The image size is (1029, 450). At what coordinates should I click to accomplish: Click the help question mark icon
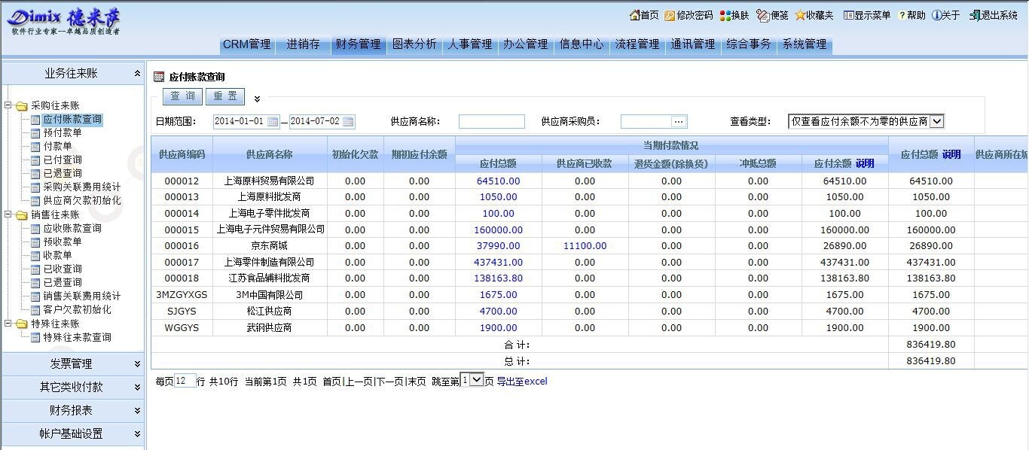pos(902,15)
